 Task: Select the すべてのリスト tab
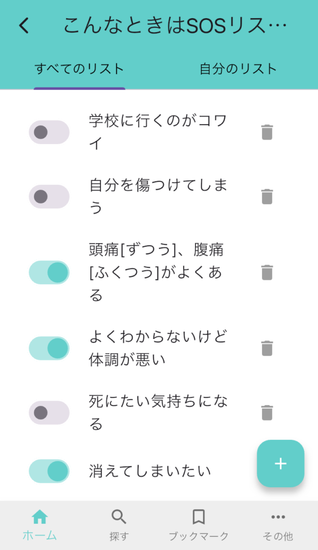click(x=79, y=69)
